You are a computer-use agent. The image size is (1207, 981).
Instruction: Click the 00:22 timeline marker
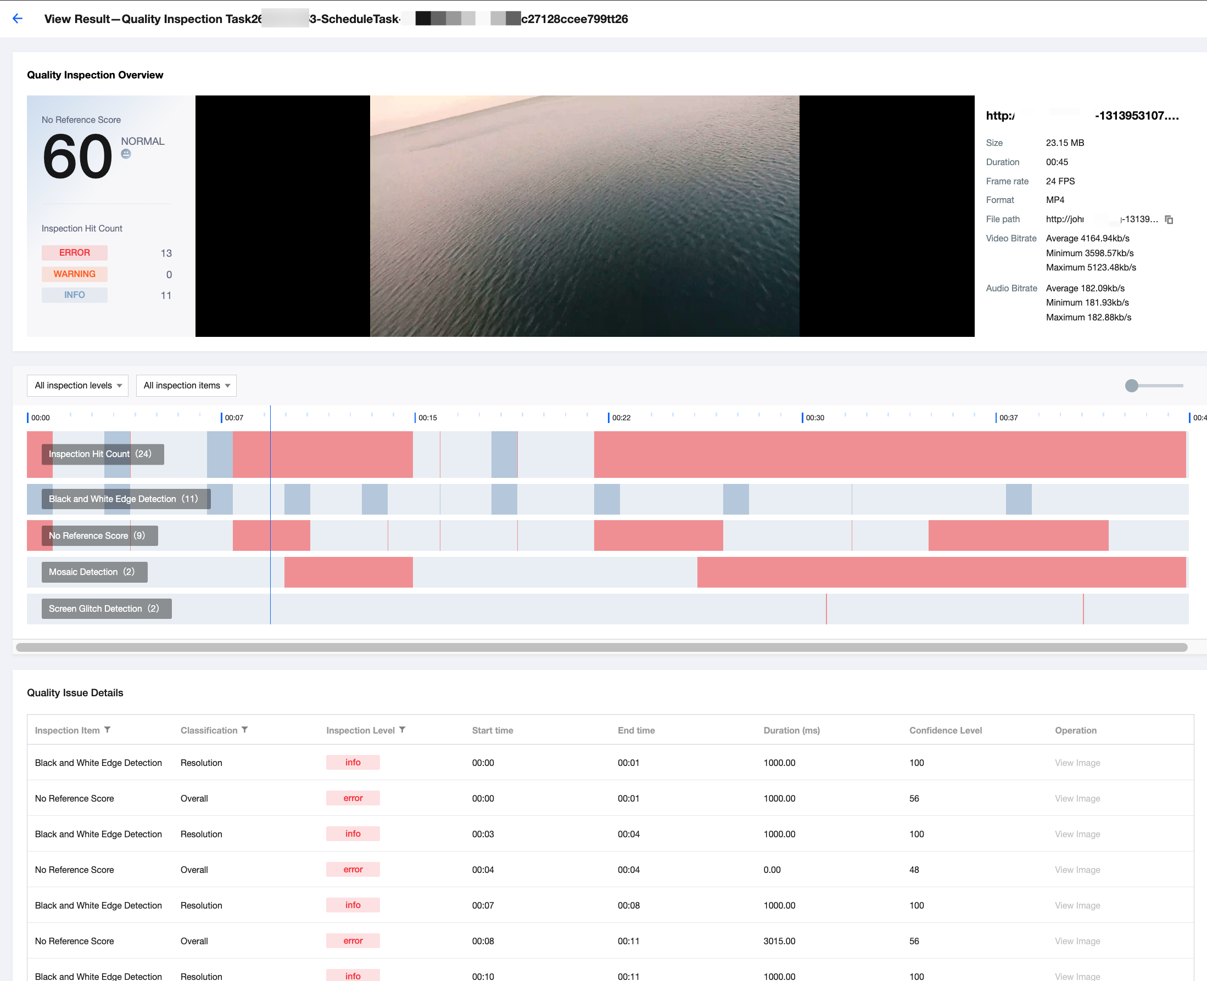(620, 418)
